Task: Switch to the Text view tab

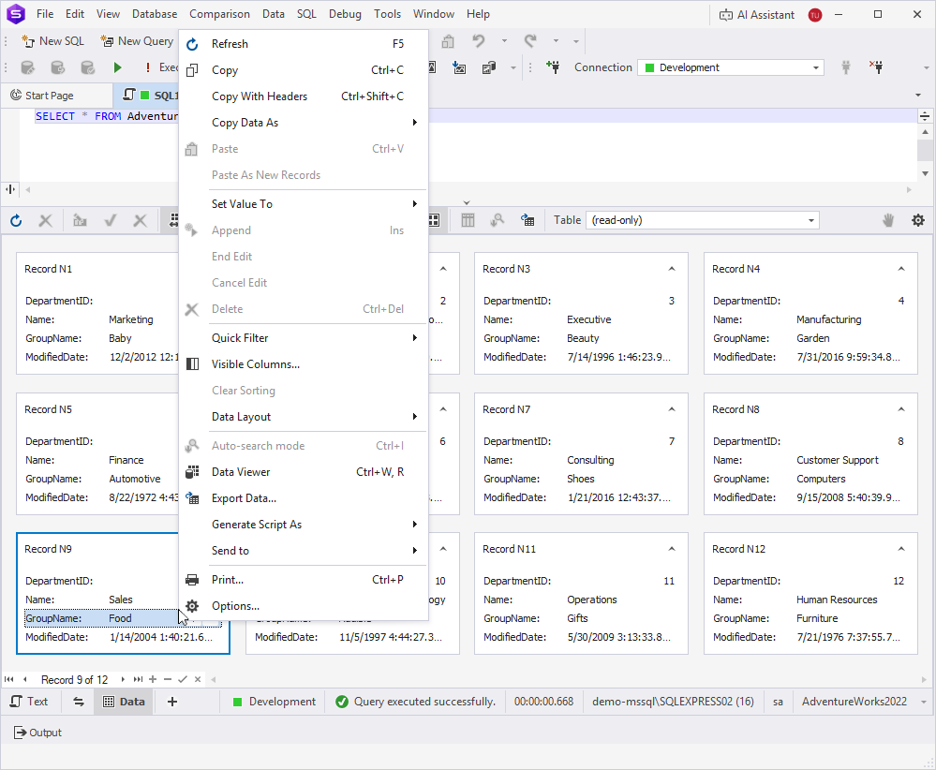Action: 29,702
